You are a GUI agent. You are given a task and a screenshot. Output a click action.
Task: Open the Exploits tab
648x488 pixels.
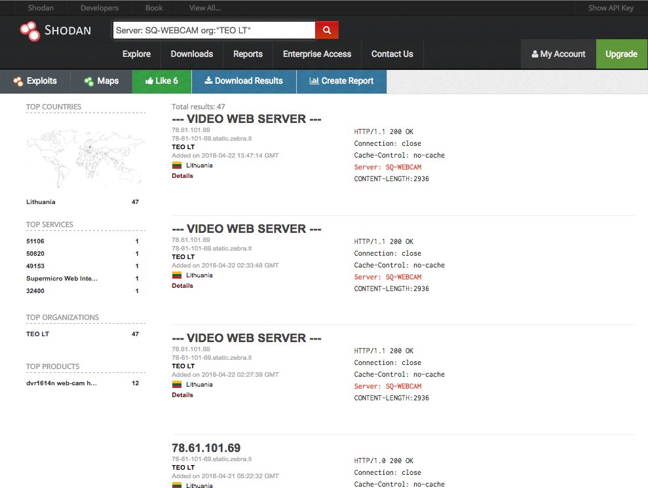[35, 81]
